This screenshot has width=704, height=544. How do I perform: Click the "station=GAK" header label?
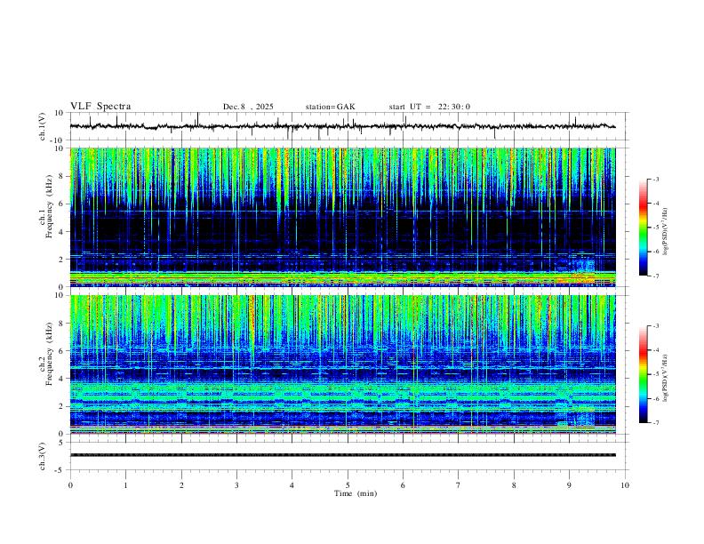click(x=330, y=107)
